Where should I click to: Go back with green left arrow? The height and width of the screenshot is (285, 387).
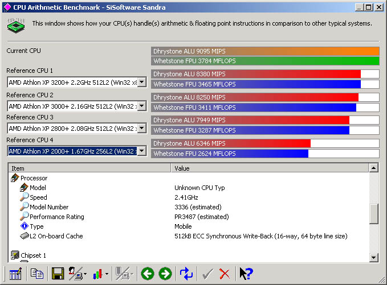pos(148,274)
